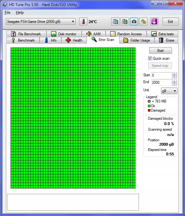Click the camera save screenshot icon
This screenshot has width=185, height=216.
point(134,22)
